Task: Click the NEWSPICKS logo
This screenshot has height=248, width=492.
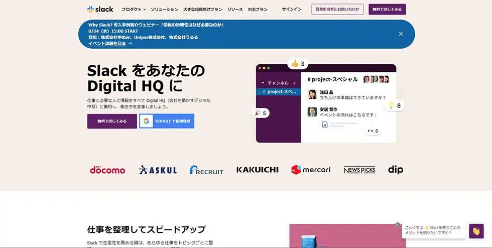Action: 359,170
